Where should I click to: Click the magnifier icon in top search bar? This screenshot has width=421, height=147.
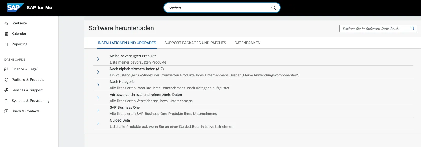point(274,8)
